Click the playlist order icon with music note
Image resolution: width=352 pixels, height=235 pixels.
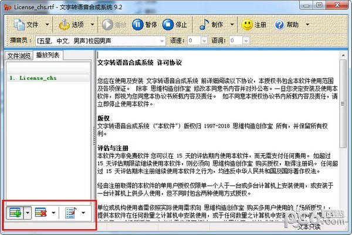(70, 211)
